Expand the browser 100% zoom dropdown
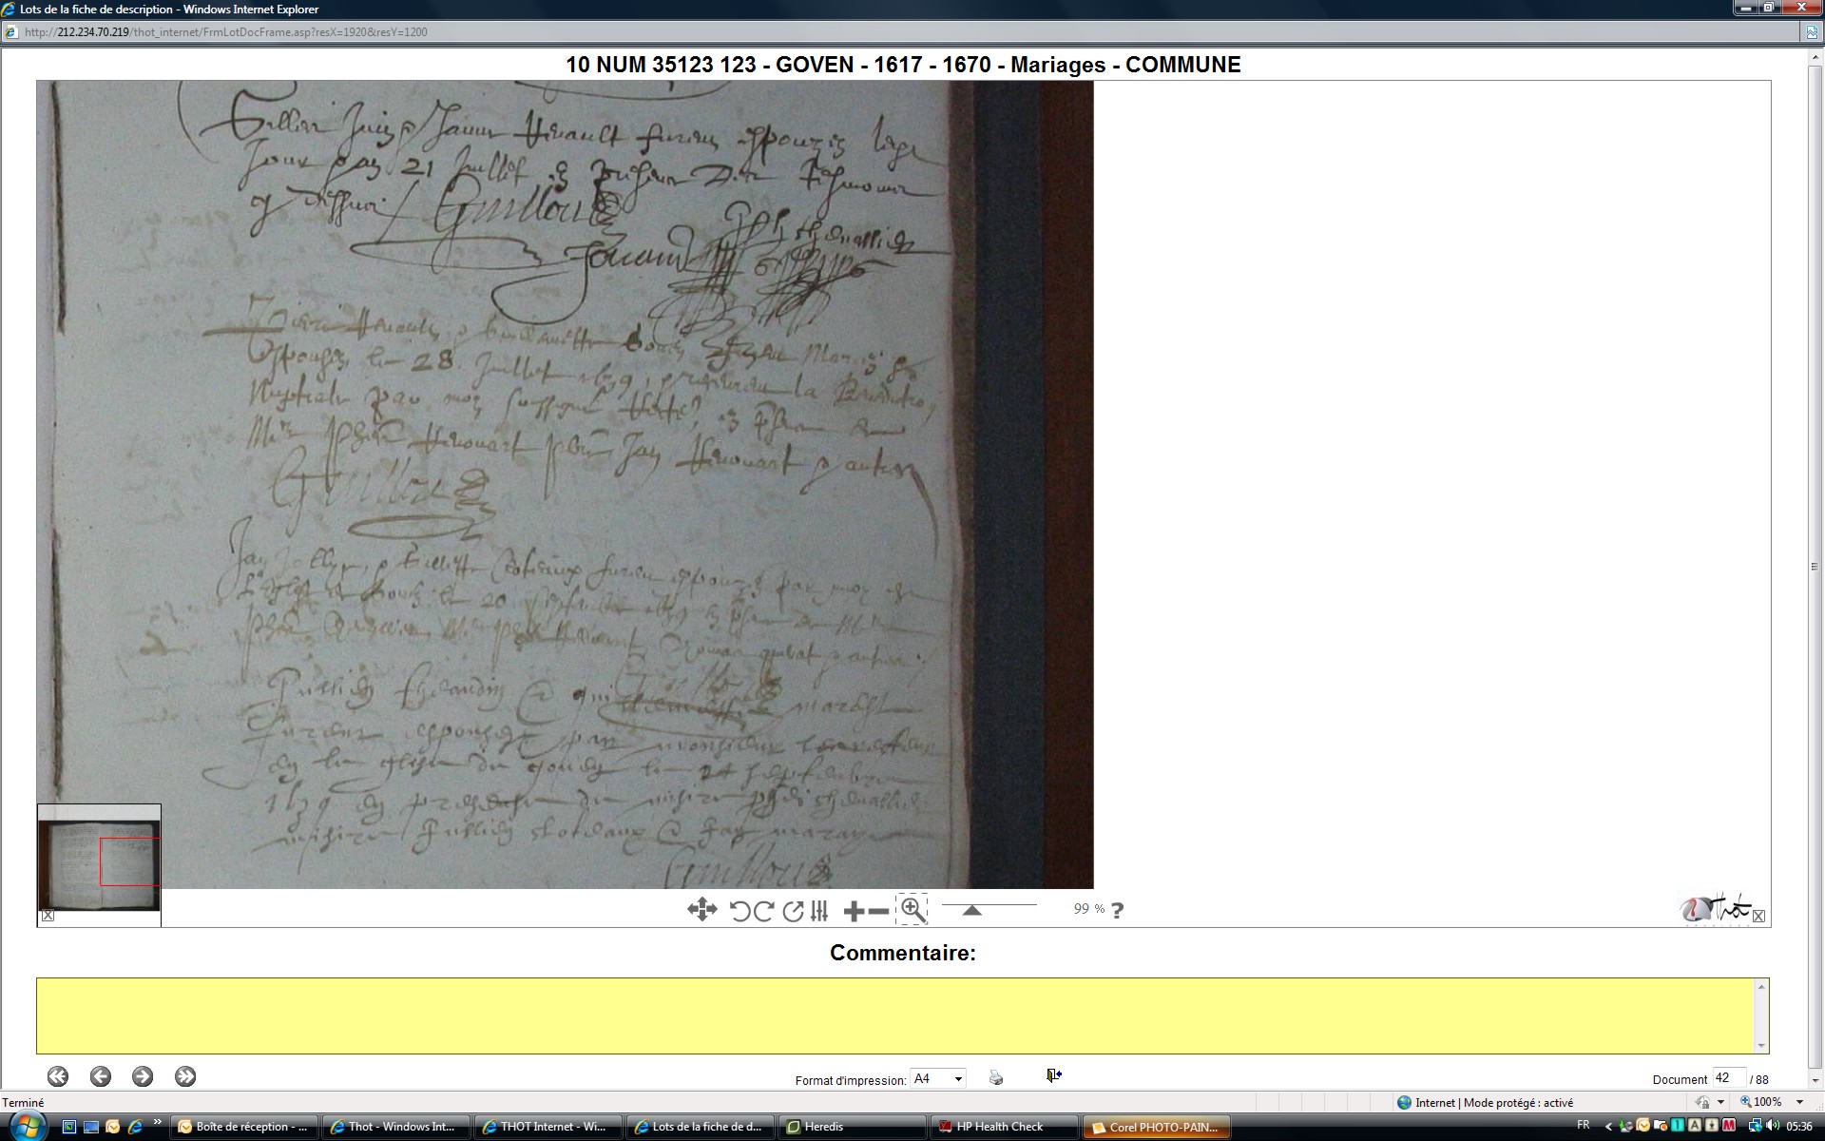 pyautogui.click(x=1799, y=1102)
